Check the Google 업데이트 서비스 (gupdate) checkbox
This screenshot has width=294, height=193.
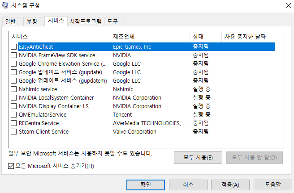pos(14,72)
